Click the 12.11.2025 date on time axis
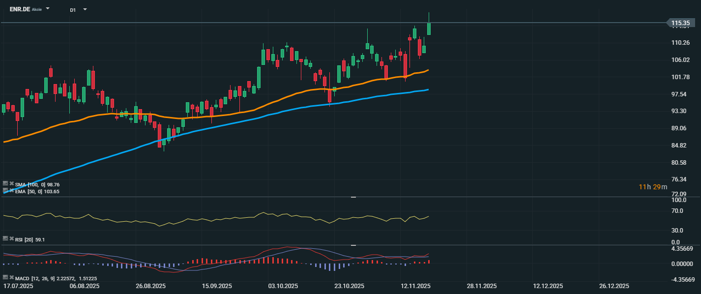This screenshot has height=294, width=701. (x=415, y=286)
